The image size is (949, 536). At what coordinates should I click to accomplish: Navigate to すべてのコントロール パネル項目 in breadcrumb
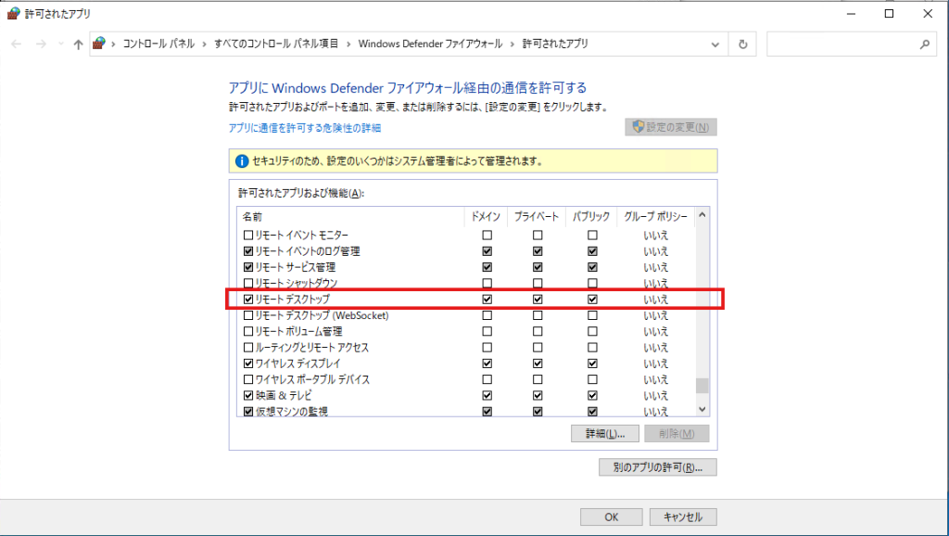277,44
